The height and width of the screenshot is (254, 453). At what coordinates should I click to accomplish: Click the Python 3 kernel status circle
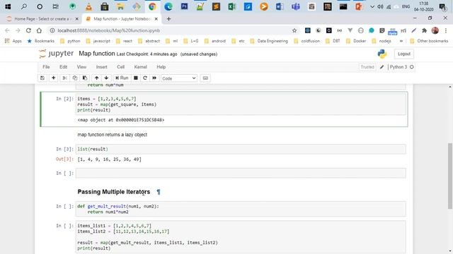point(412,67)
